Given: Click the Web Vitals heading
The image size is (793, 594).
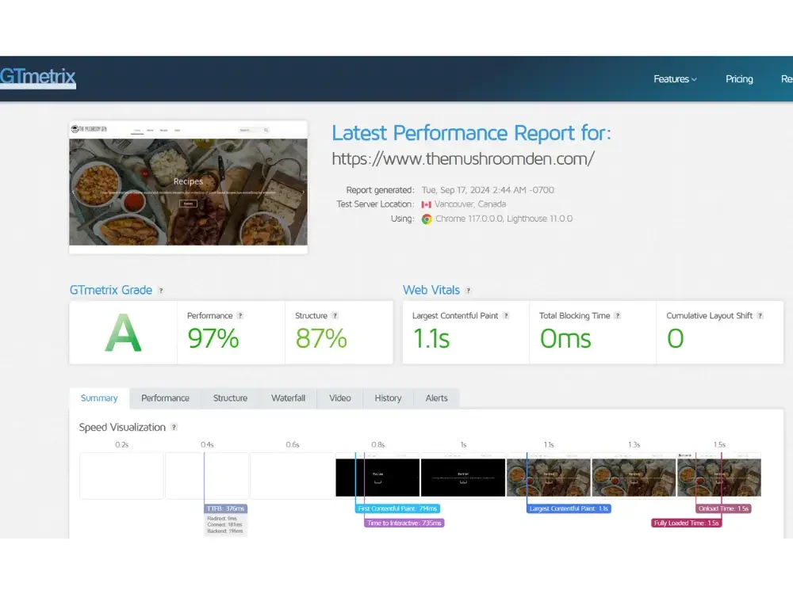Looking at the screenshot, I should pyautogui.click(x=431, y=291).
